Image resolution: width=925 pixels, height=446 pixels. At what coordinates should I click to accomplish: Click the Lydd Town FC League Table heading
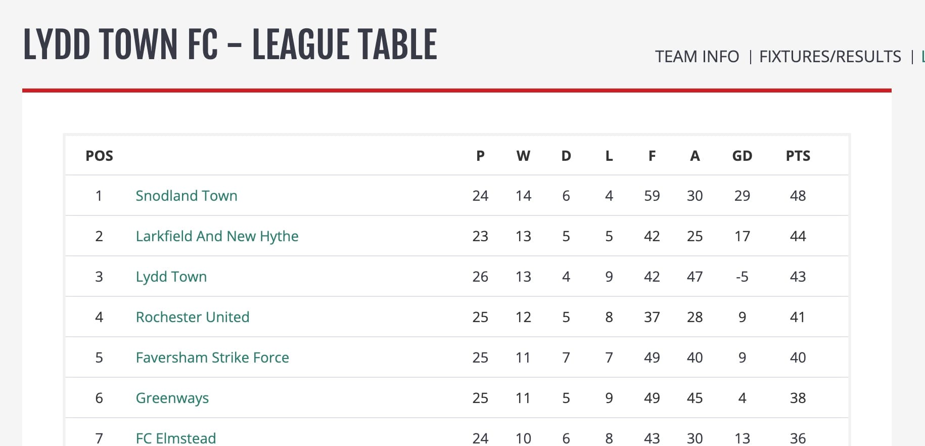coord(230,44)
